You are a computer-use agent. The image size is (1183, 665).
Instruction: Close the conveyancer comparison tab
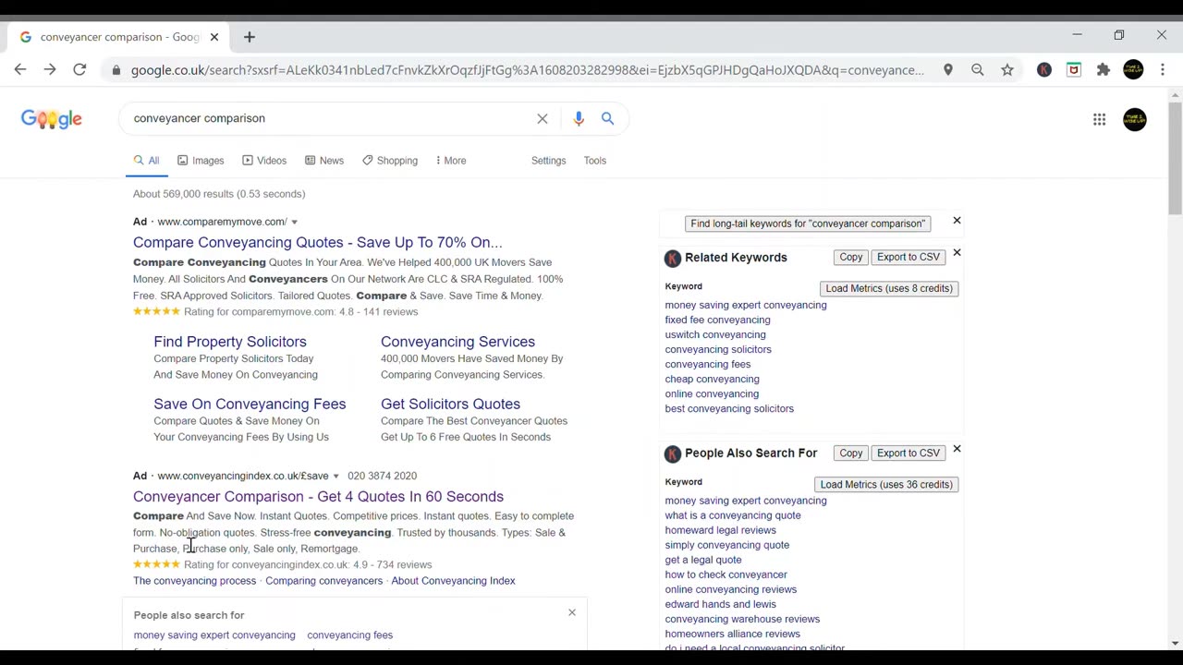pos(214,37)
